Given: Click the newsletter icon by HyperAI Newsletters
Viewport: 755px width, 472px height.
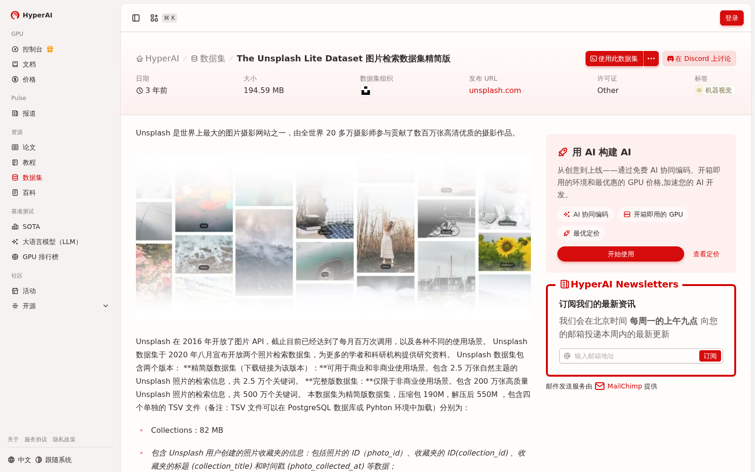Looking at the screenshot, I should pyautogui.click(x=564, y=284).
